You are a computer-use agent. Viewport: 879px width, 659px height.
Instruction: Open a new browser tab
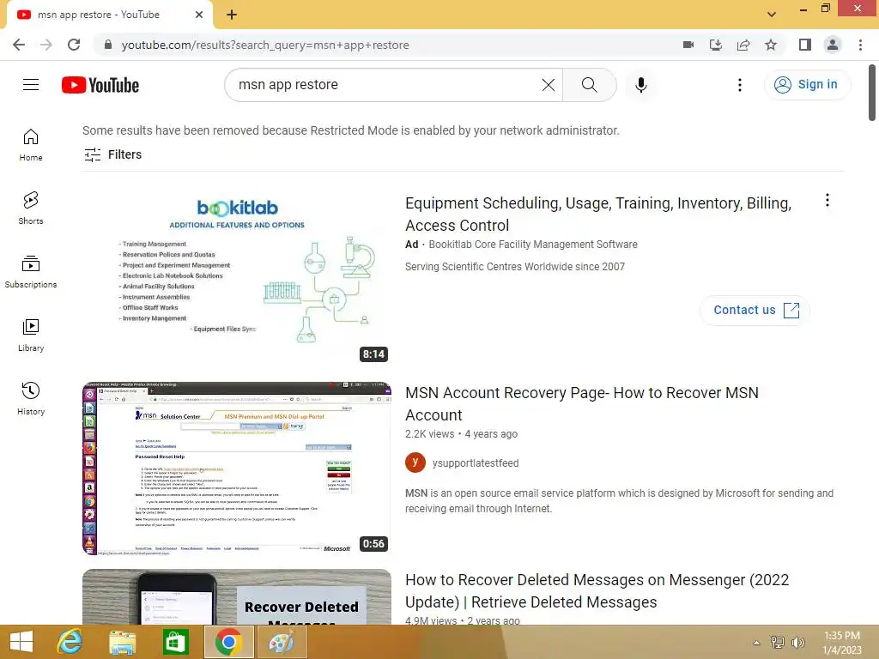232,15
